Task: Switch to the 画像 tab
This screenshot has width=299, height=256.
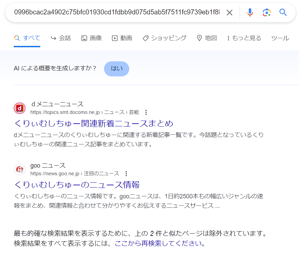Action: point(92,38)
